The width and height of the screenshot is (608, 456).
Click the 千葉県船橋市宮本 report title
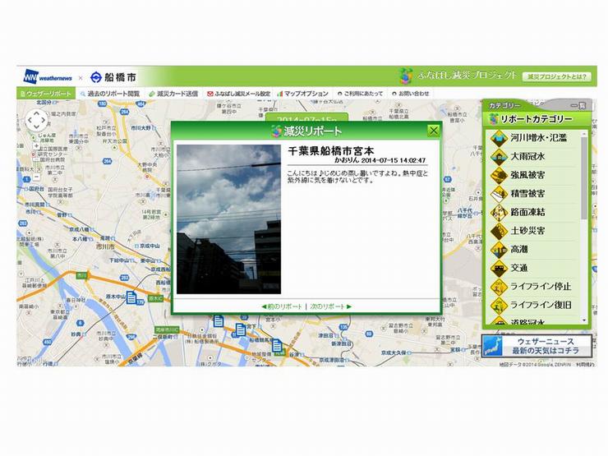pyautogui.click(x=331, y=151)
